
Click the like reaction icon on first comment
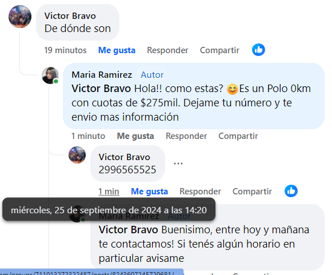tap(258, 50)
